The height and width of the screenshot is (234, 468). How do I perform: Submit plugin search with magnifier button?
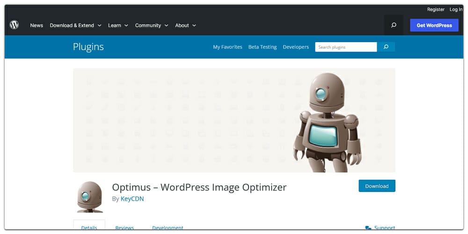pyautogui.click(x=386, y=47)
